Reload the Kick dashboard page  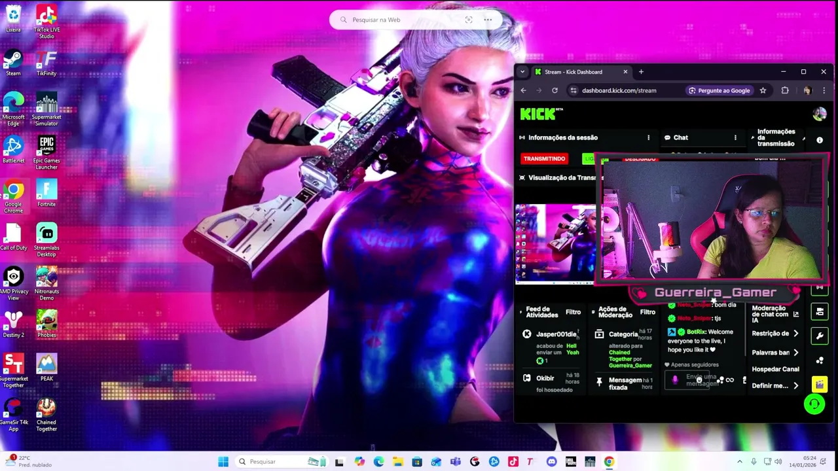pos(555,90)
